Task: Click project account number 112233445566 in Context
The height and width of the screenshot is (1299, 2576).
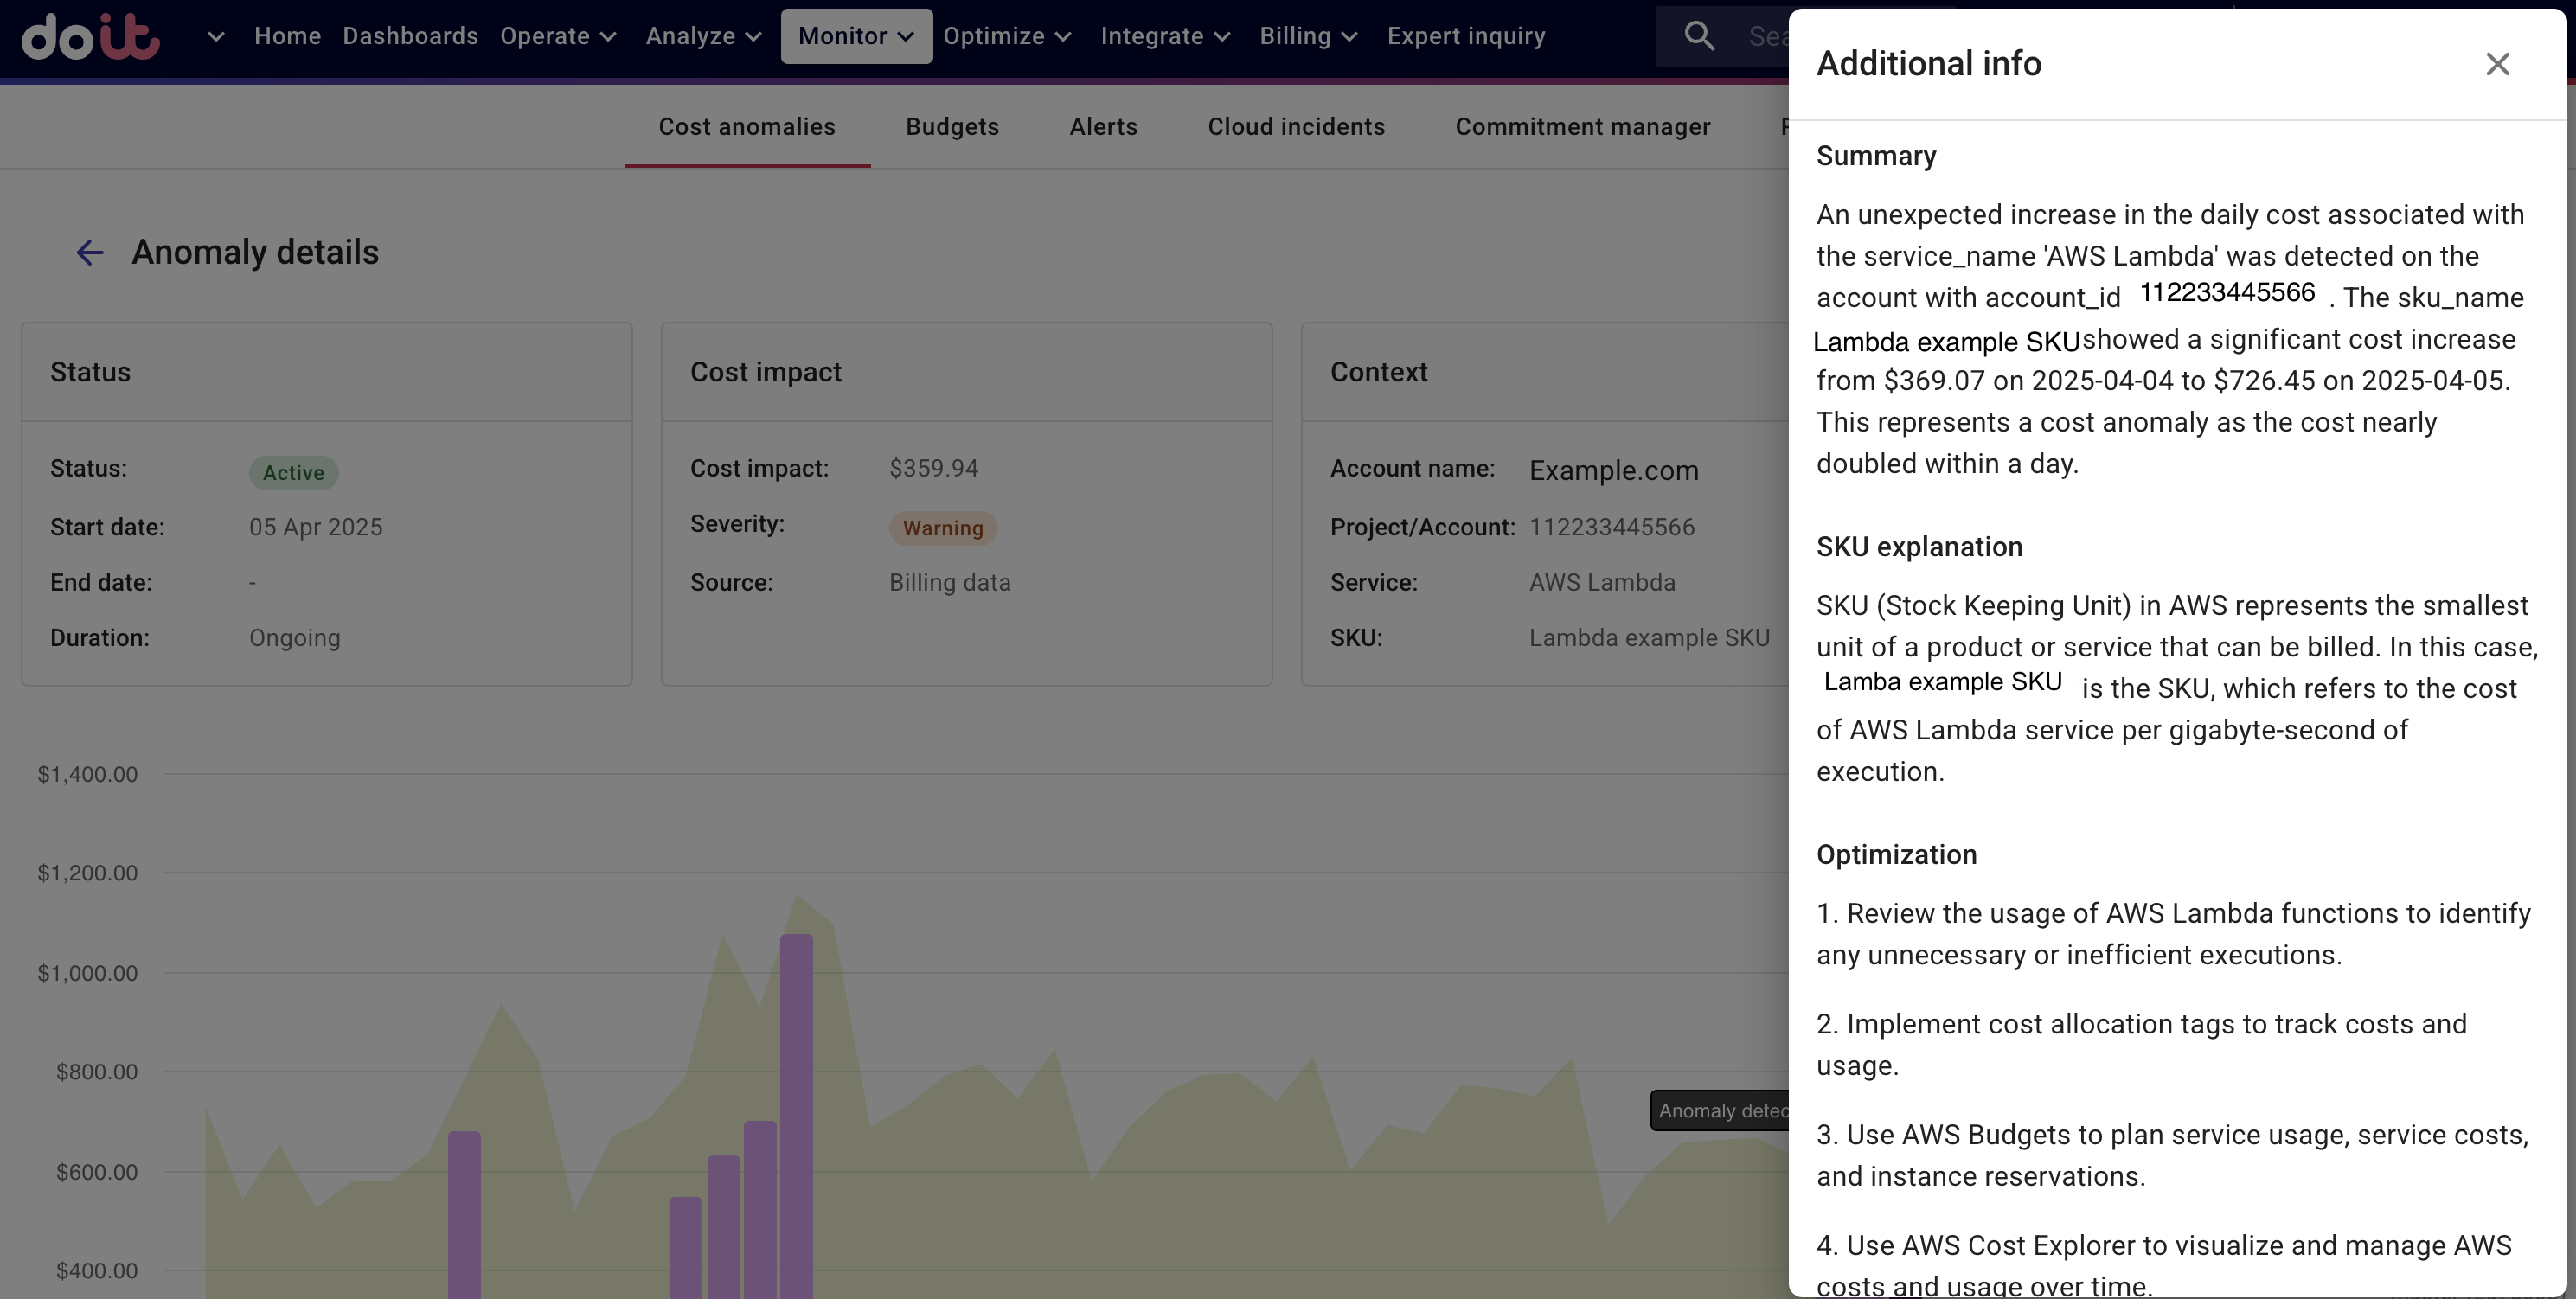Action: coord(1611,527)
